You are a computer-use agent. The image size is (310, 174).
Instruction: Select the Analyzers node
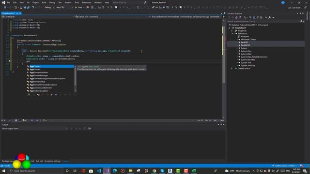point(245,37)
